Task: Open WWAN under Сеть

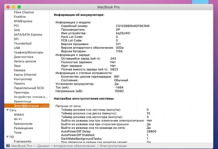Action: click(x=19, y=115)
